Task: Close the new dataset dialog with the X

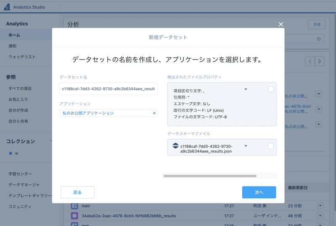Action: [x=281, y=24]
